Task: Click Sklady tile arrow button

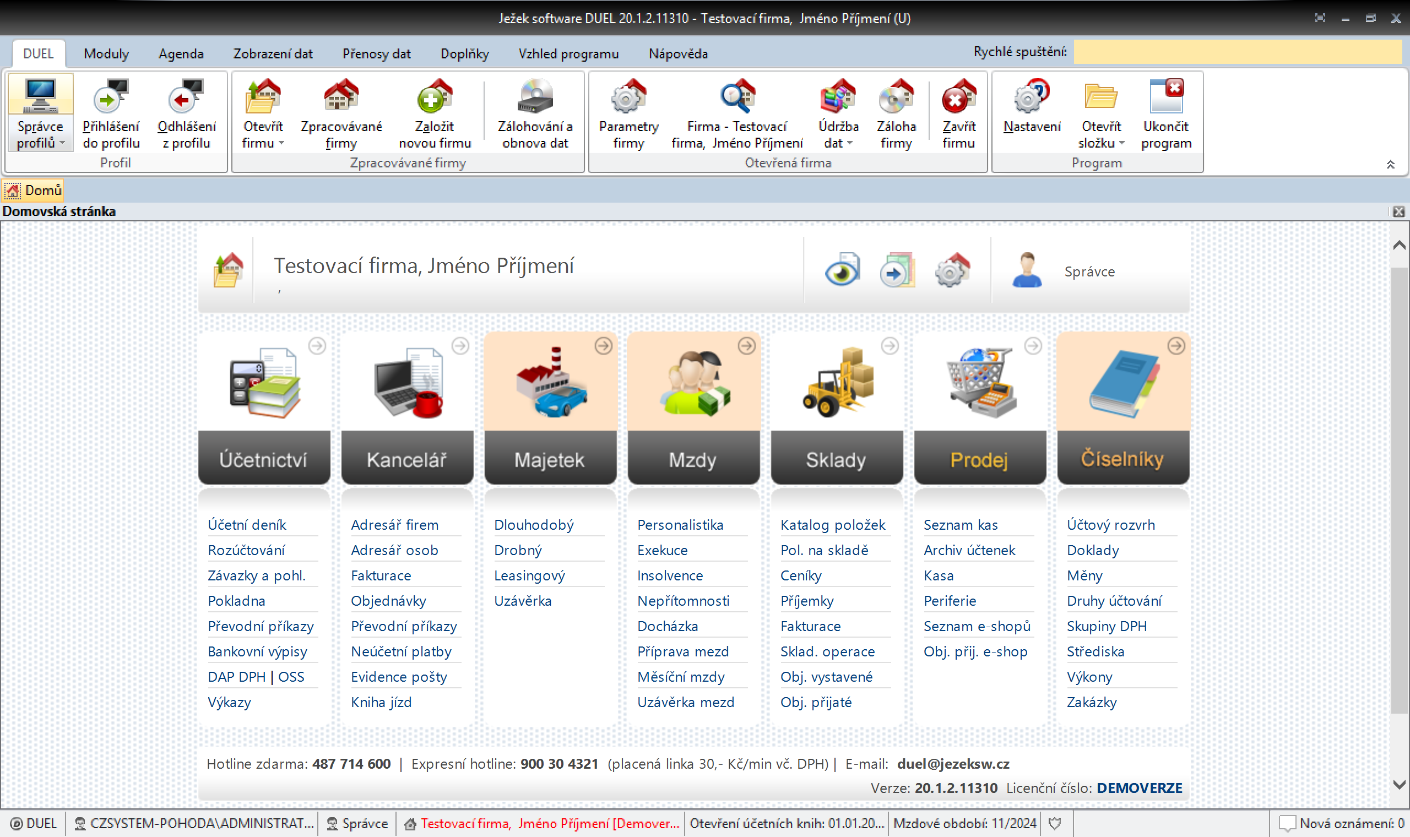Action: 890,346
